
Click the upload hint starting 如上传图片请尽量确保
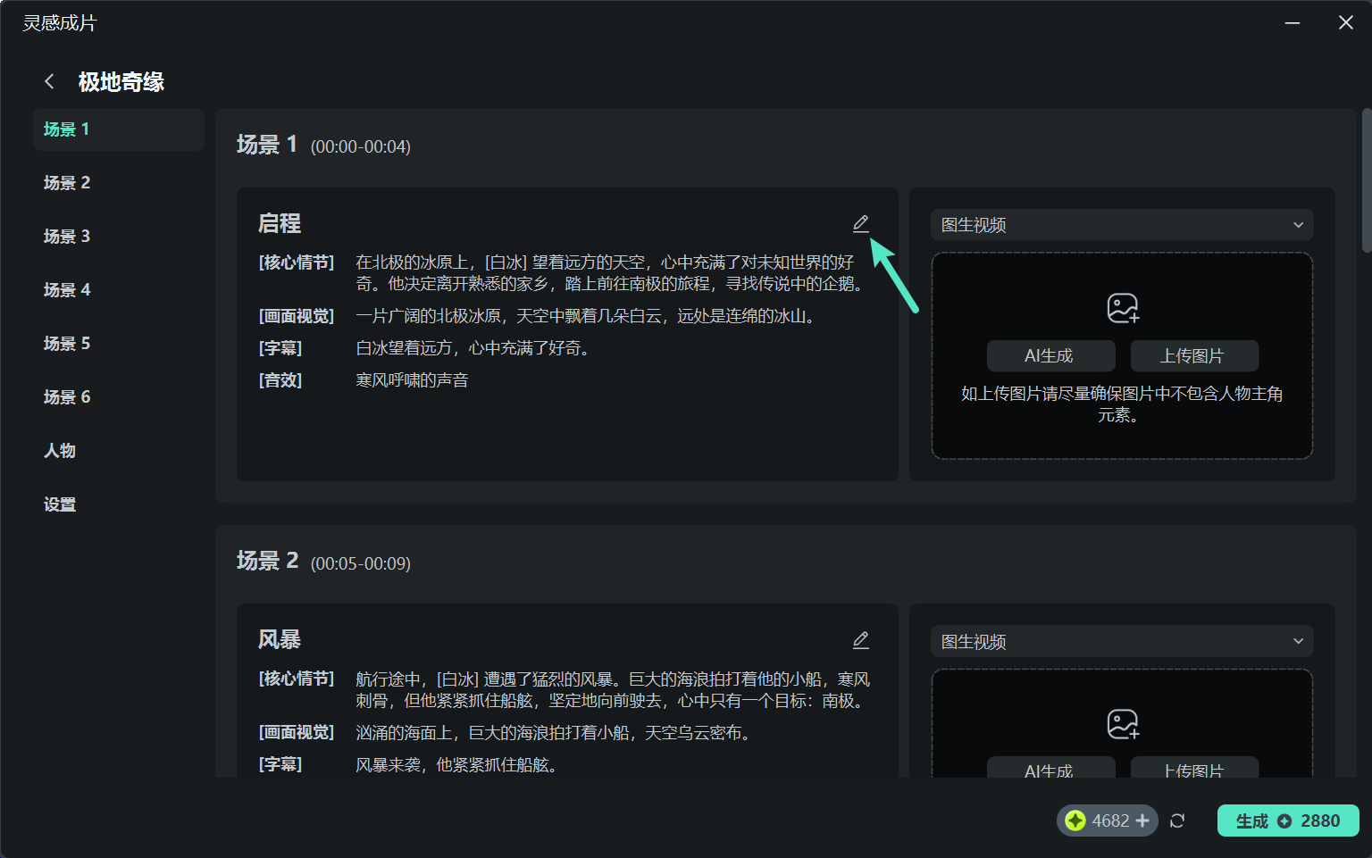coord(1122,404)
